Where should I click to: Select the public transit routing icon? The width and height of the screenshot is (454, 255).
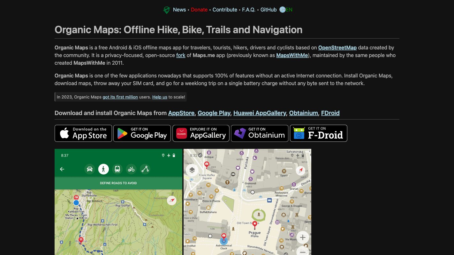(117, 169)
